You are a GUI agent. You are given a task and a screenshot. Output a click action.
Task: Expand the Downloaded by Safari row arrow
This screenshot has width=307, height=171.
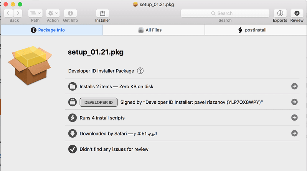tap(295, 134)
